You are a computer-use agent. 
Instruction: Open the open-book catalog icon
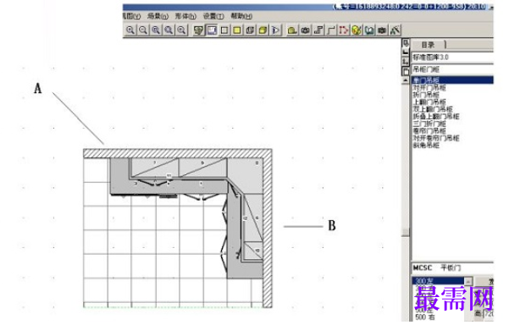(369, 30)
